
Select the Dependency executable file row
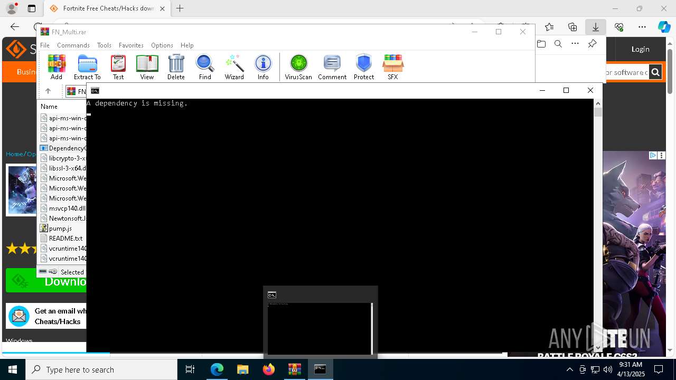click(x=63, y=148)
